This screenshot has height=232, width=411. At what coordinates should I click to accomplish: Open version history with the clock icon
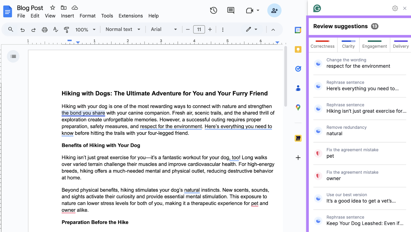point(213,10)
